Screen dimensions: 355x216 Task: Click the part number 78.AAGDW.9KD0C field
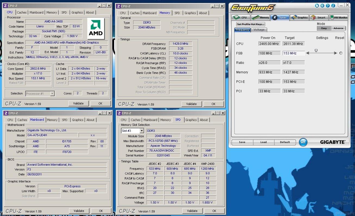163,151
